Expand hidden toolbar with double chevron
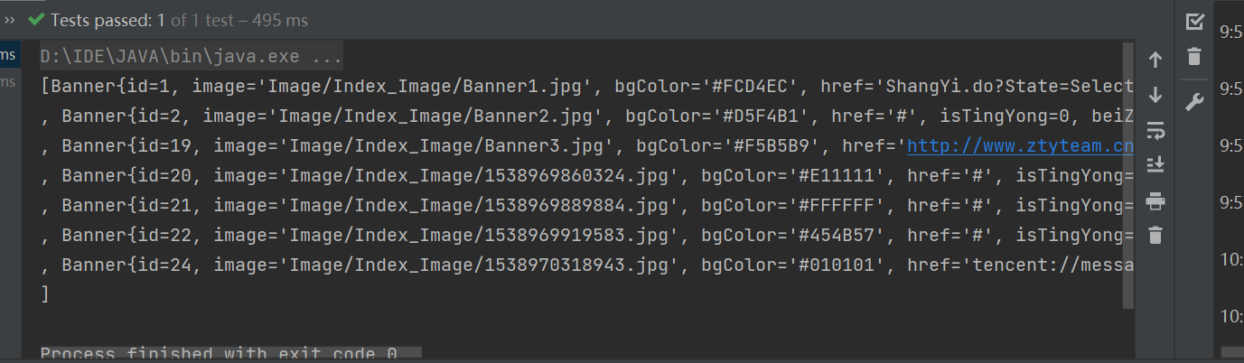Image resolution: width=1244 pixels, height=363 pixels. (10, 19)
